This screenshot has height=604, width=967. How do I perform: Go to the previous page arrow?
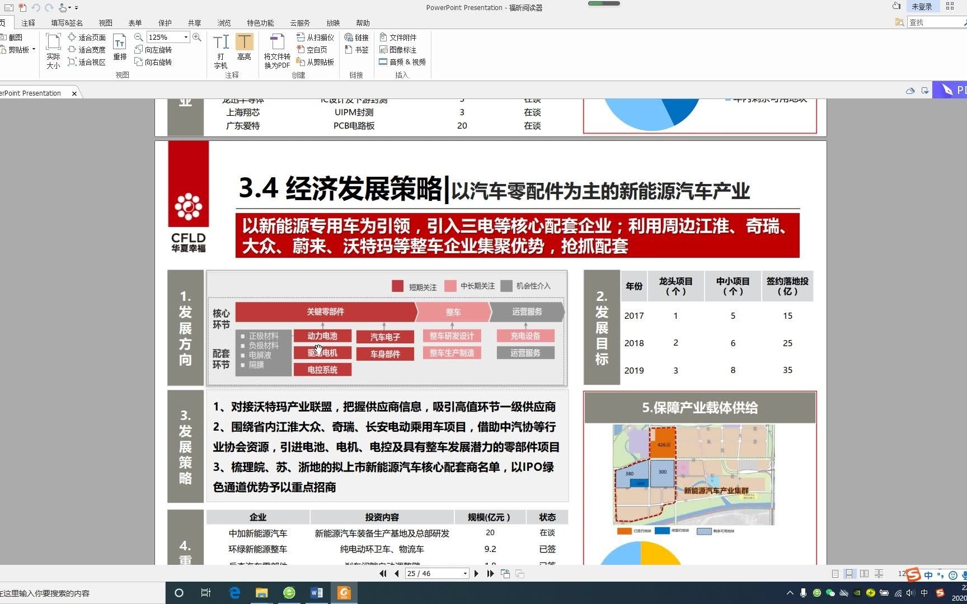pyautogui.click(x=397, y=573)
